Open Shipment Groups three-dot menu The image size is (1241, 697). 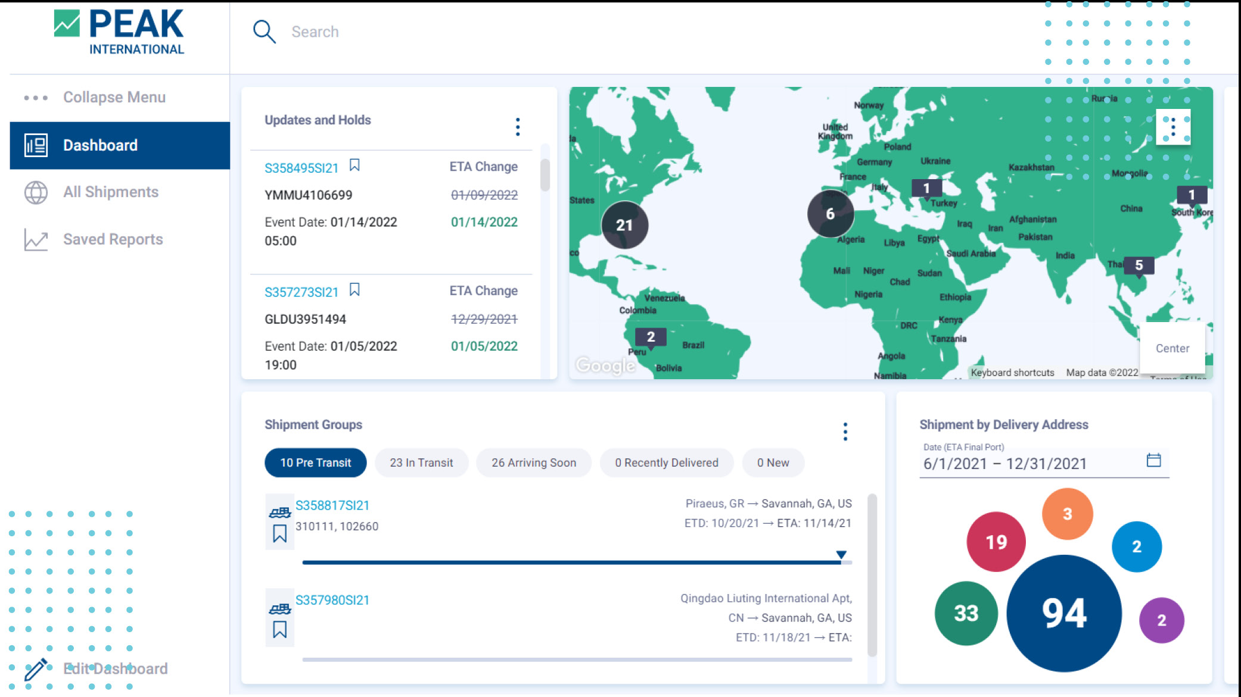pos(845,432)
